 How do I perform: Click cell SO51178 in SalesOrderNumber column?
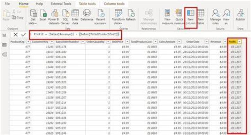tap(61, 47)
